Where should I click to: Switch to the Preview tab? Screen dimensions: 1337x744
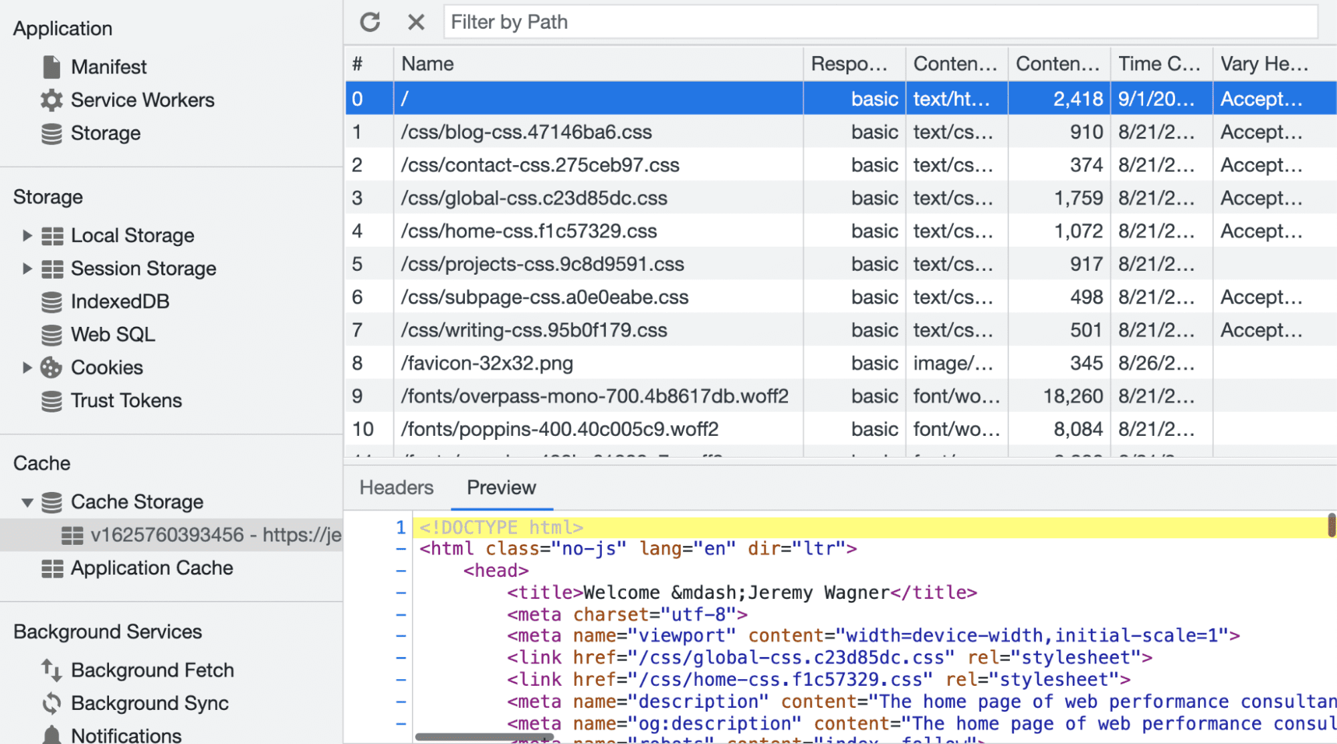pos(501,487)
